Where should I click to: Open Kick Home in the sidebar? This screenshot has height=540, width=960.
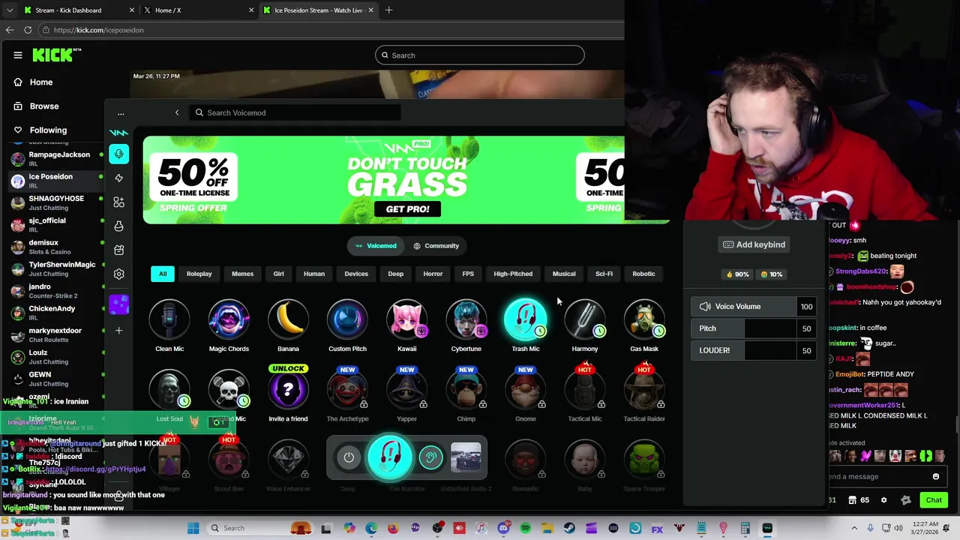coord(32,82)
